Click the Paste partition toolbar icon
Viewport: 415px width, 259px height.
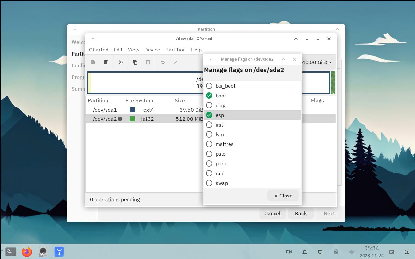pyautogui.click(x=148, y=62)
